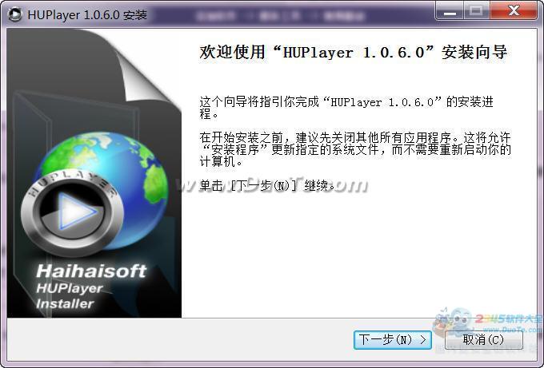
Task: Click the Haihaisoft brand text
Action: coord(91,271)
